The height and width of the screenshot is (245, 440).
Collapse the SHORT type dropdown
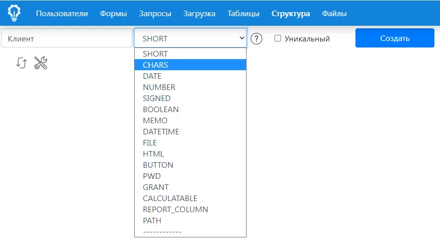(190, 38)
